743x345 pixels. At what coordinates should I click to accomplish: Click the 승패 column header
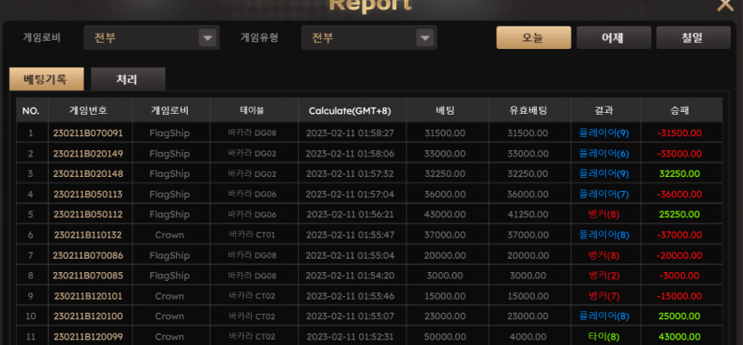point(680,111)
